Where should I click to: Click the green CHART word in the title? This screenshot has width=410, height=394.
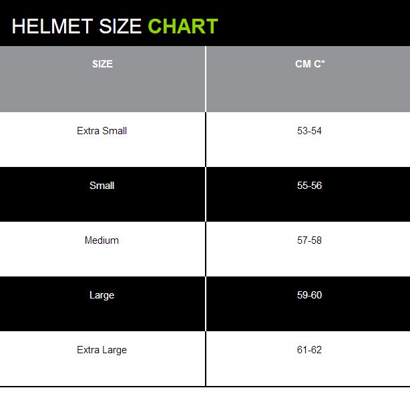[x=183, y=26]
